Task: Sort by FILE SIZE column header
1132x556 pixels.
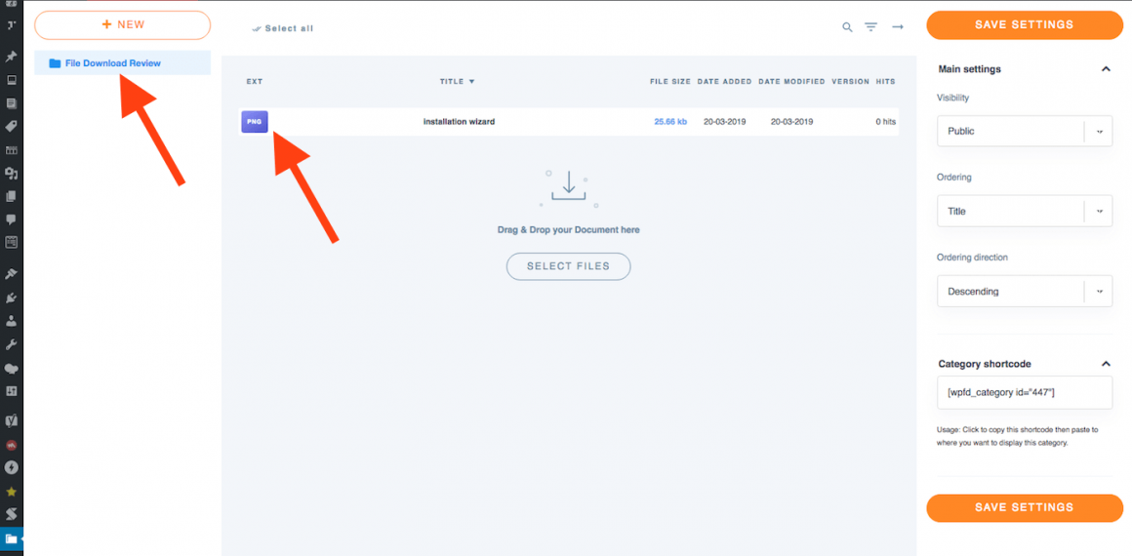Action: (x=670, y=82)
